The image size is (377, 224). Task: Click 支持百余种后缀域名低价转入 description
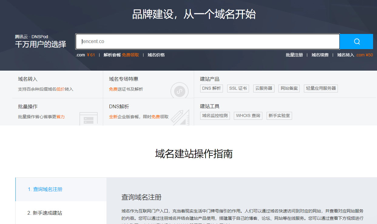pyautogui.click(x=46, y=89)
